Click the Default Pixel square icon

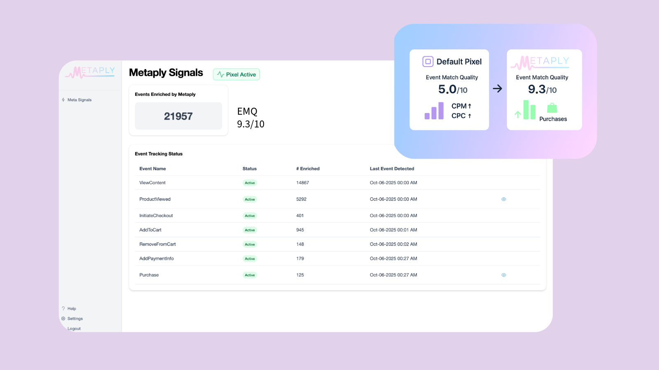point(428,62)
